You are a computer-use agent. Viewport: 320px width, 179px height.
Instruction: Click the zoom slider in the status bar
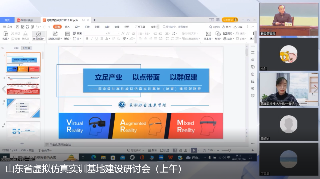[x=229, y=150]
